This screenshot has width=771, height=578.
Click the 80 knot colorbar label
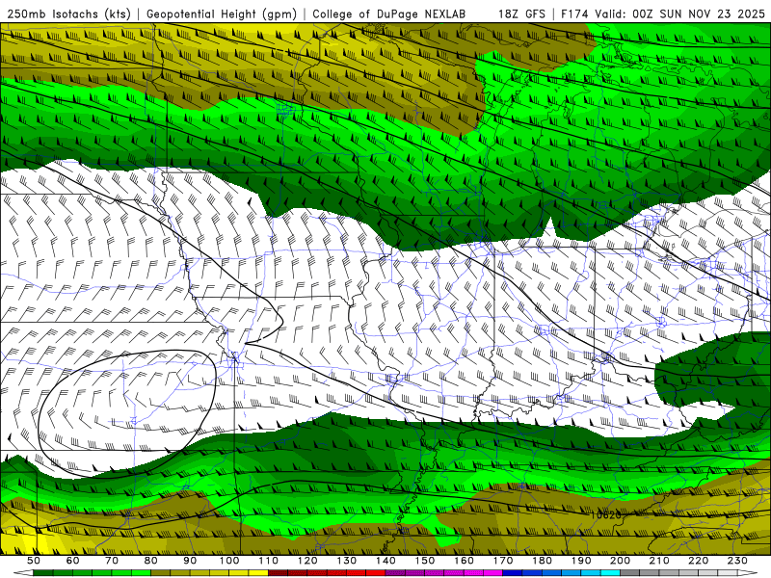(151, 561)
